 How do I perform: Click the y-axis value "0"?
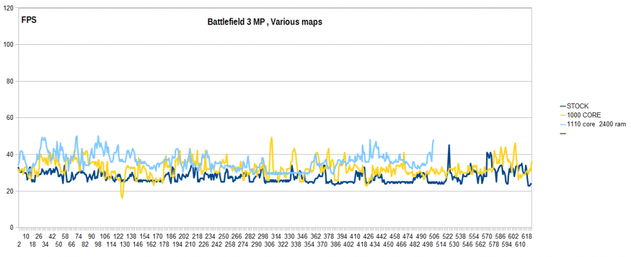point(10,227)
